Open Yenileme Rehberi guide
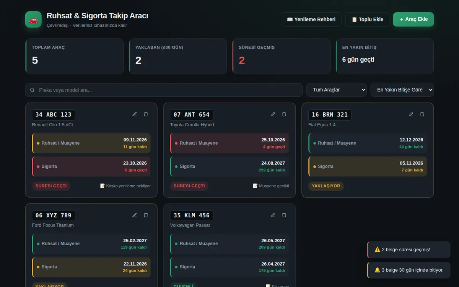Screen dimensions: 459x287 coord(311,20)
